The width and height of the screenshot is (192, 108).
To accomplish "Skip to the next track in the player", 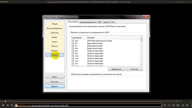I will pos(12,105).
